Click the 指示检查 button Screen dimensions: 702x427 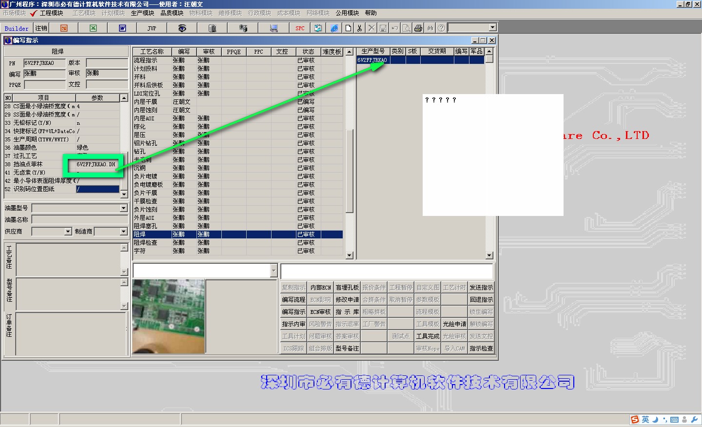(x=481, y=349)
